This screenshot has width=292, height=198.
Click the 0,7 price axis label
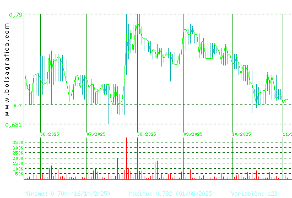(x=18, y=106)
